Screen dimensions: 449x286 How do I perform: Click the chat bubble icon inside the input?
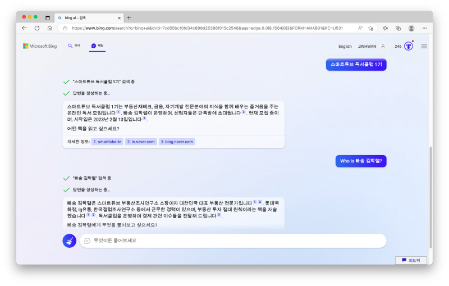tap(88, 240)
